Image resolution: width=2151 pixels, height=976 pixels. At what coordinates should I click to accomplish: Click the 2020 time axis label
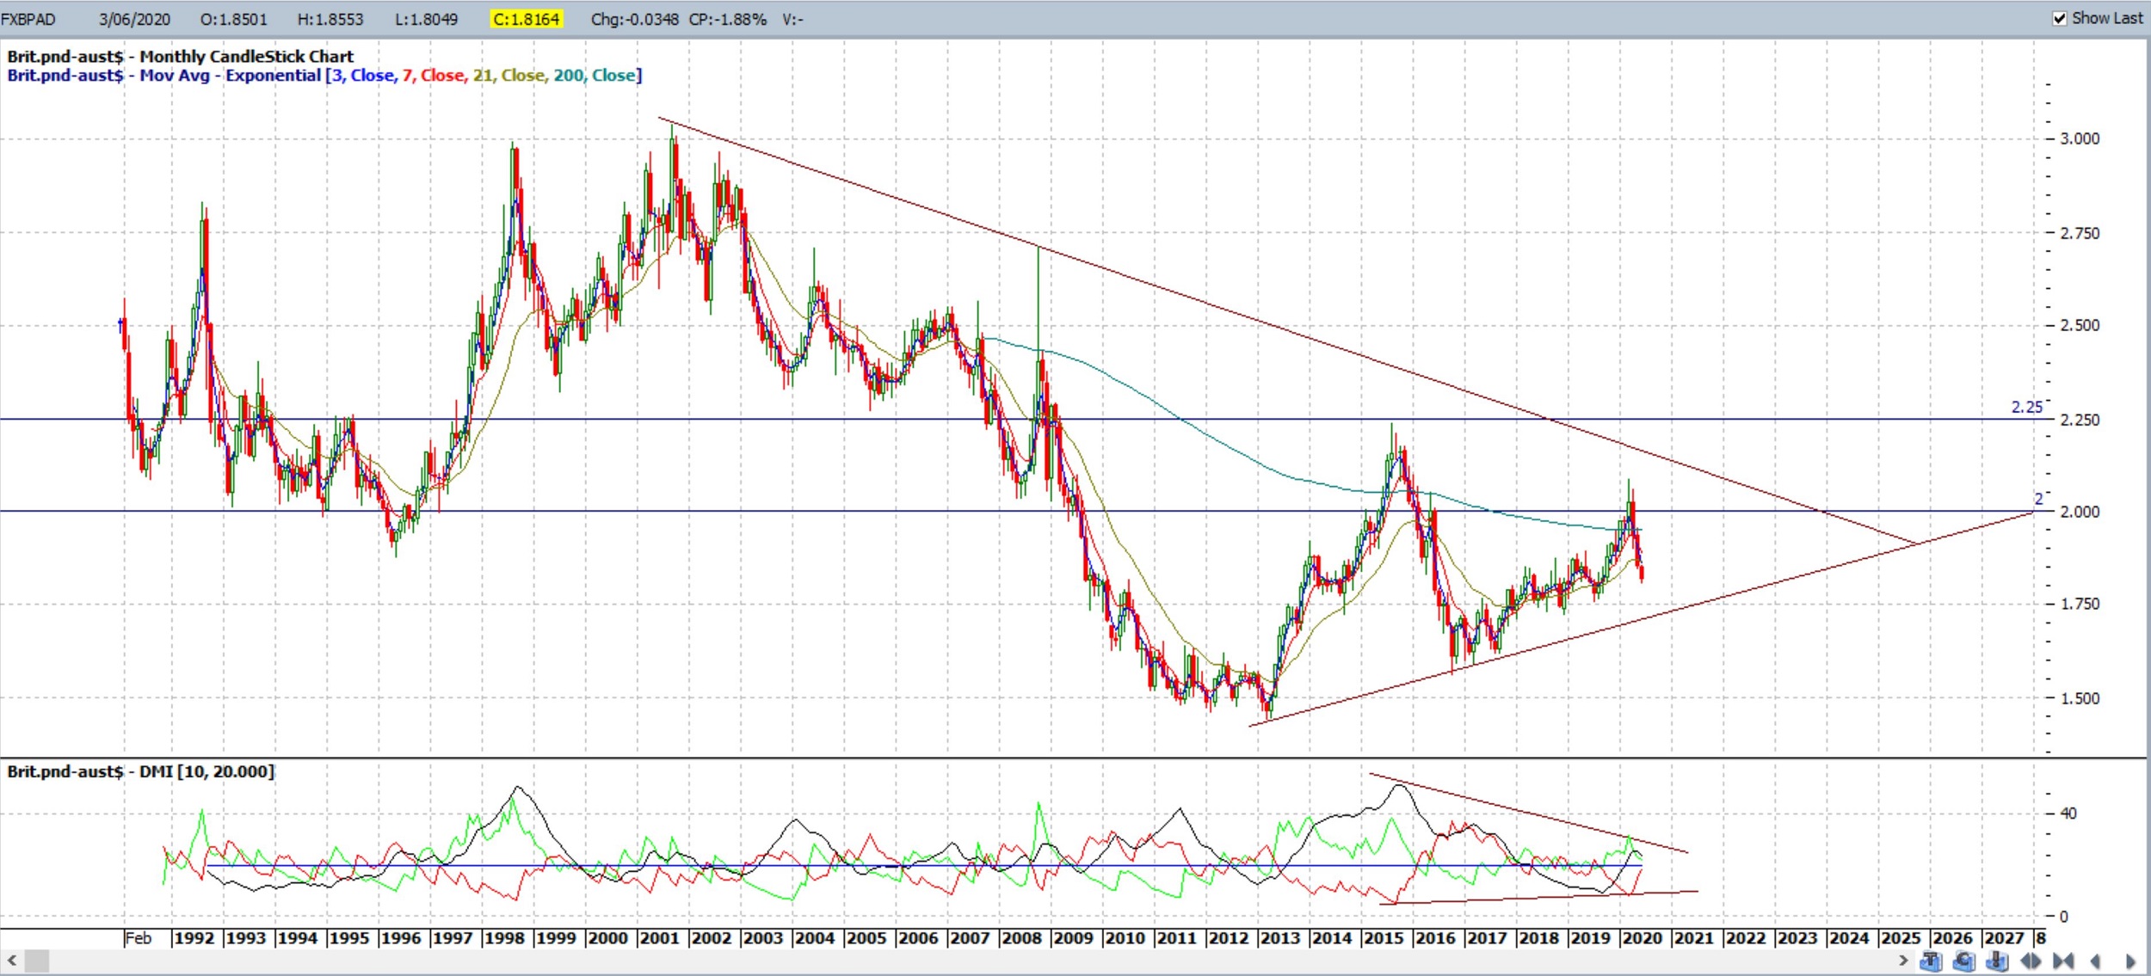1642,938
